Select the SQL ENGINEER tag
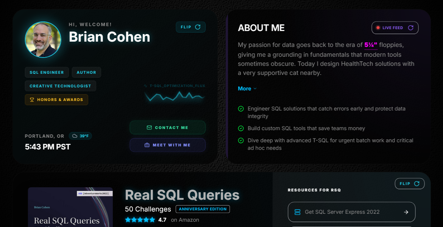The width and height of the screenshot is (443, 227). pos(47,72)
